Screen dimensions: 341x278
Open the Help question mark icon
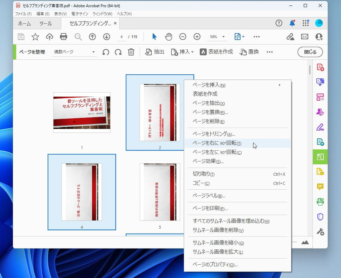pyautogui.click(x=279, y=23)
